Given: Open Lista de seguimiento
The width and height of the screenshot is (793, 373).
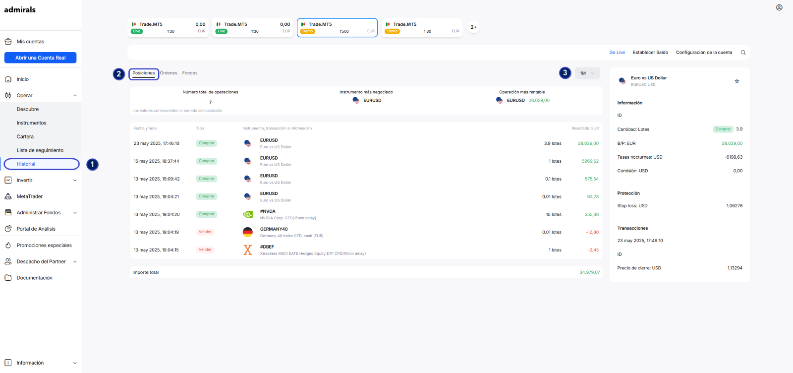Looking at the screenshot, I should click(40, 150).
